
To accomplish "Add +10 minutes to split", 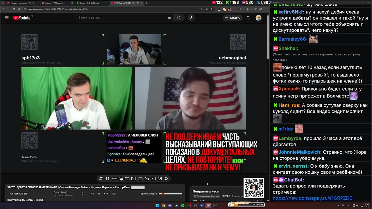I will click(106, 194).
